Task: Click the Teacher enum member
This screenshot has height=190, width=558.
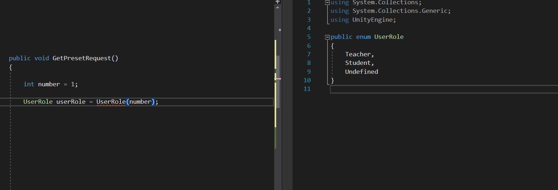Action: [x=359, y=54]
